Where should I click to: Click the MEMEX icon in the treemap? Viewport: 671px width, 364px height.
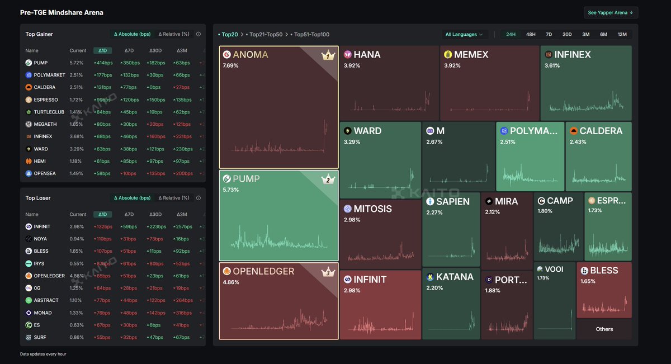[448, 55]
